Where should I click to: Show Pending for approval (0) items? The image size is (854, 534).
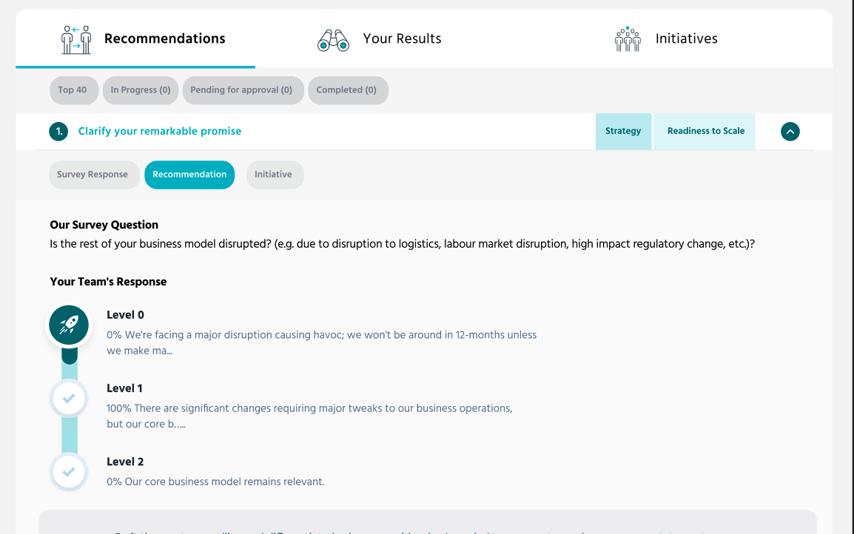[243, 90]
